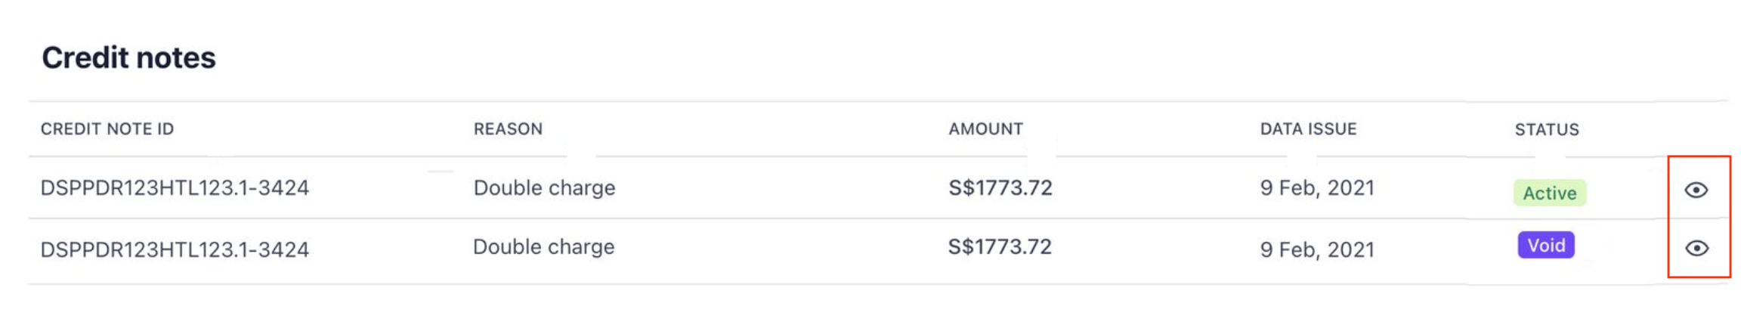This screenshot has height=331, width=1747.
Task: Click the S$1773.72 amount in the Active row
Action: click(1000, 188)
